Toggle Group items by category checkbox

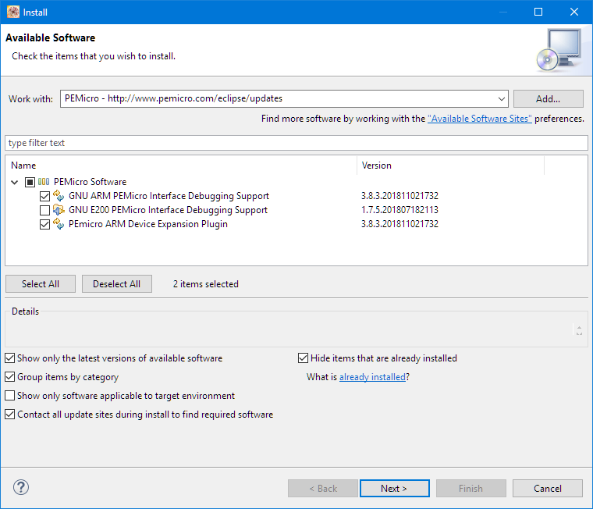pos(10,377)
